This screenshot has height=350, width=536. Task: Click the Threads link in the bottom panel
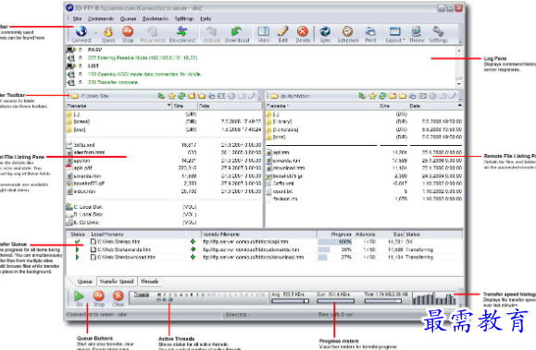142,295
